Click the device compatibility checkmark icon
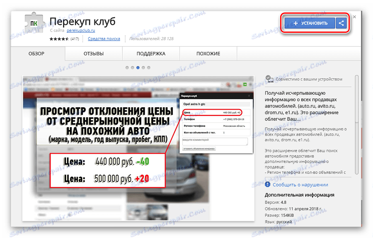The height and width of the screenshot is (238, 373). point(269,79)
